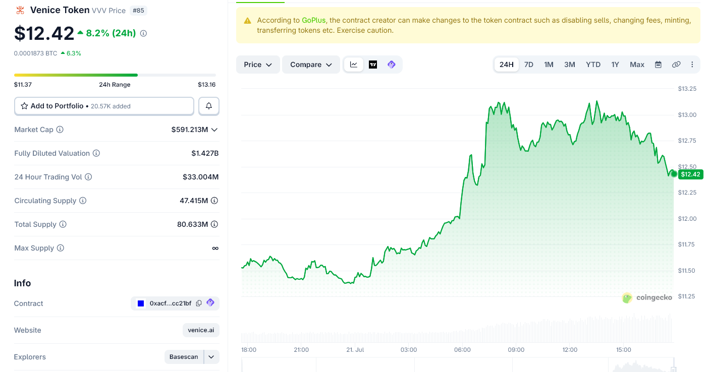Image resolution: width=708 pixels, height=372 pixels.
Task: Expand the Market Cap value chevron
Action: pyautogui.click(x=214, y=130)
